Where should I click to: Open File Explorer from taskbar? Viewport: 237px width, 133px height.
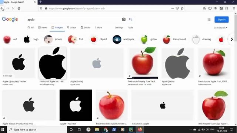[97, 130]
